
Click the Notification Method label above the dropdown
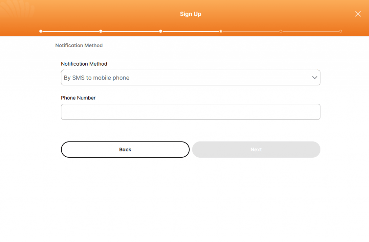tap(84, 64)
